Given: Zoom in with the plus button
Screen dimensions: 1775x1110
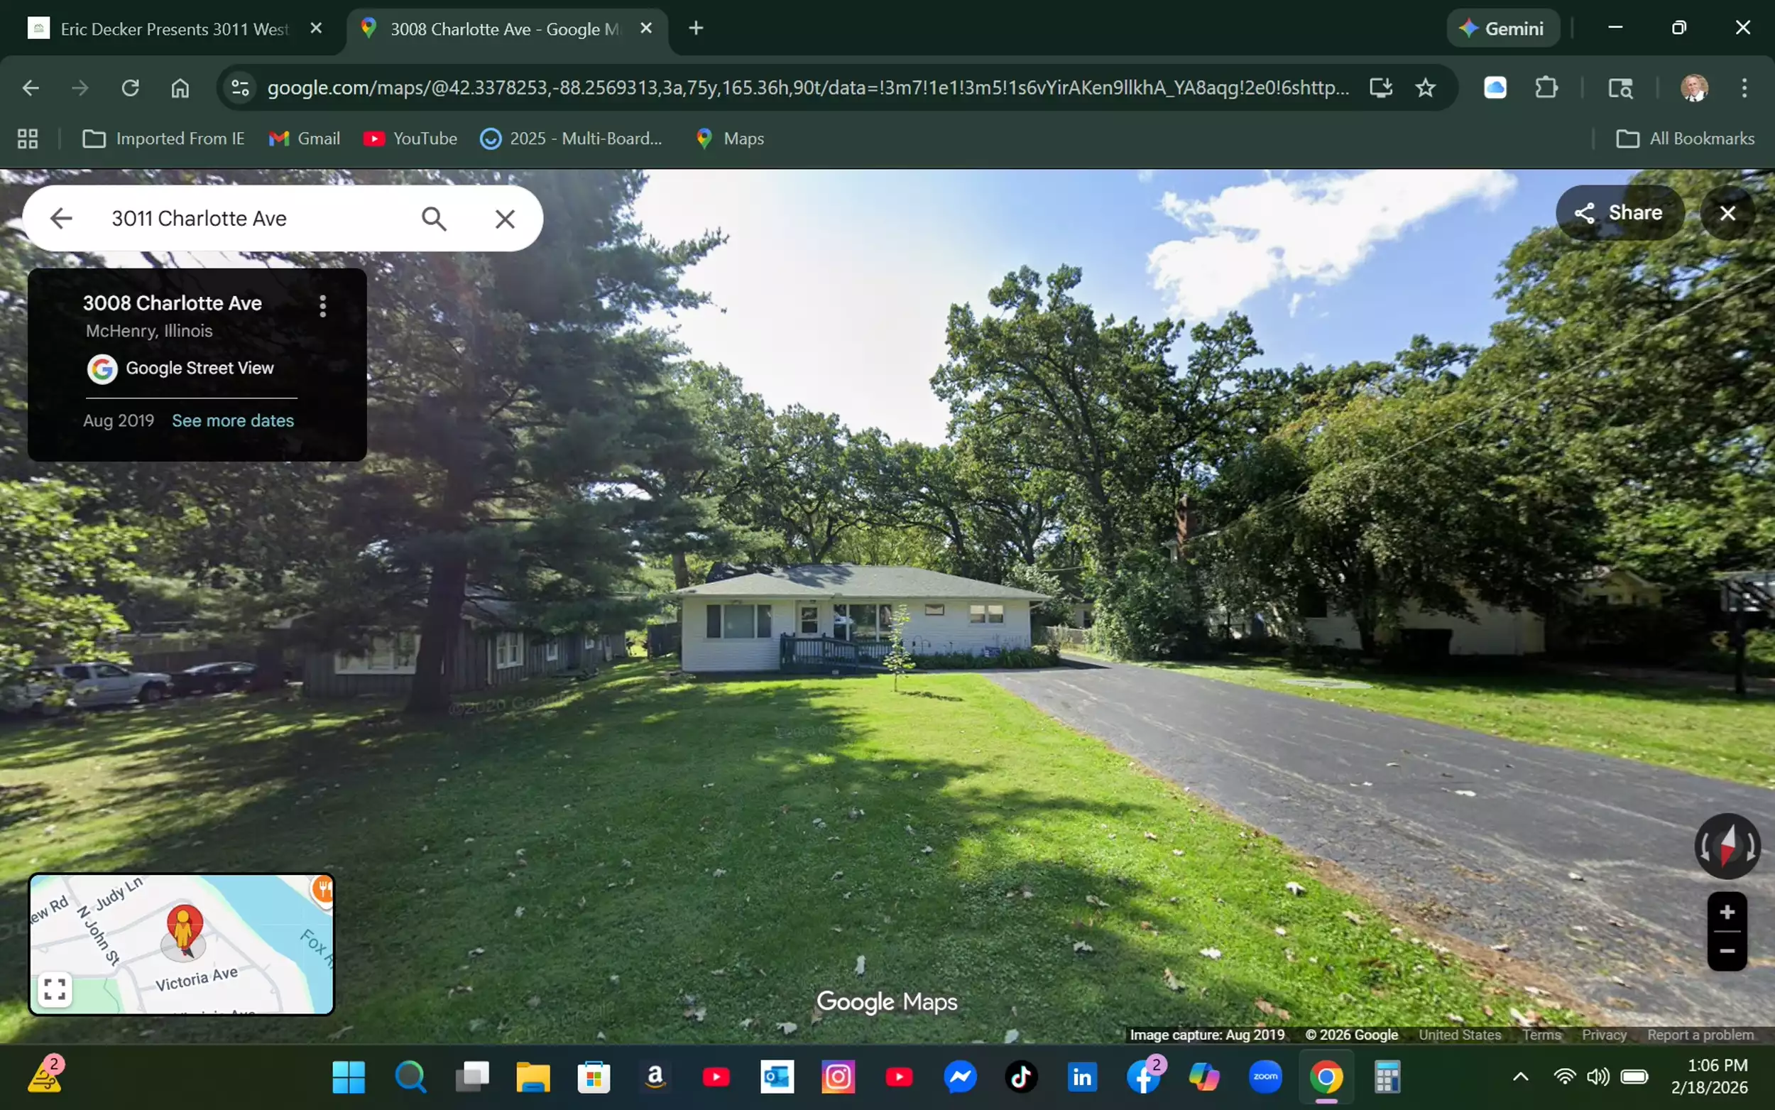Looking at the screenshot, I should pyautogui.click(x=1727, y=913).
